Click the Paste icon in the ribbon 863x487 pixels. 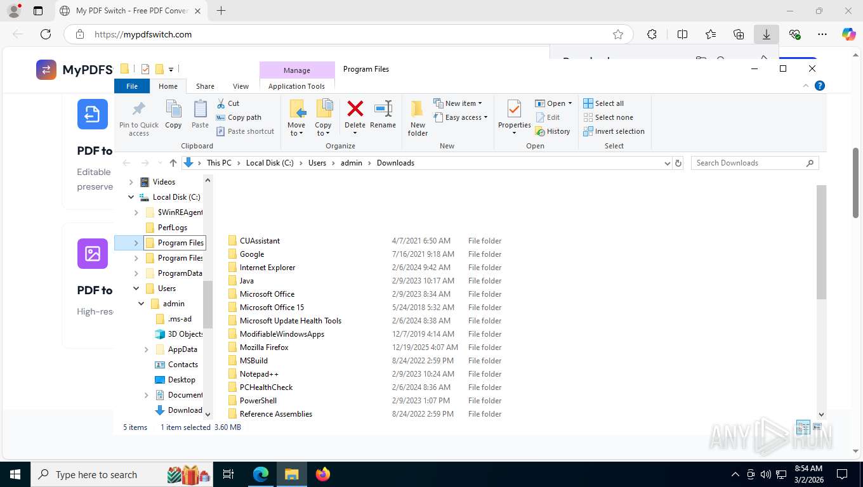pos(200,108)
